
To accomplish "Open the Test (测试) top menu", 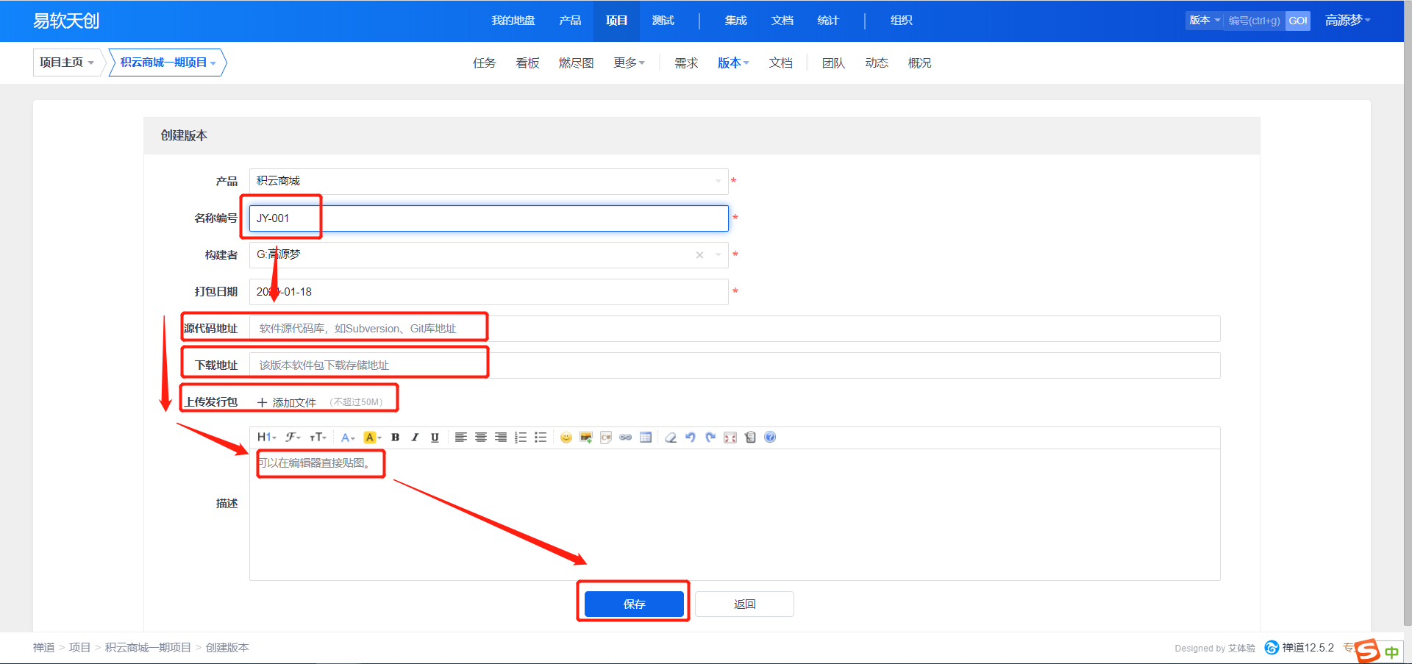I will coord(663,21).
